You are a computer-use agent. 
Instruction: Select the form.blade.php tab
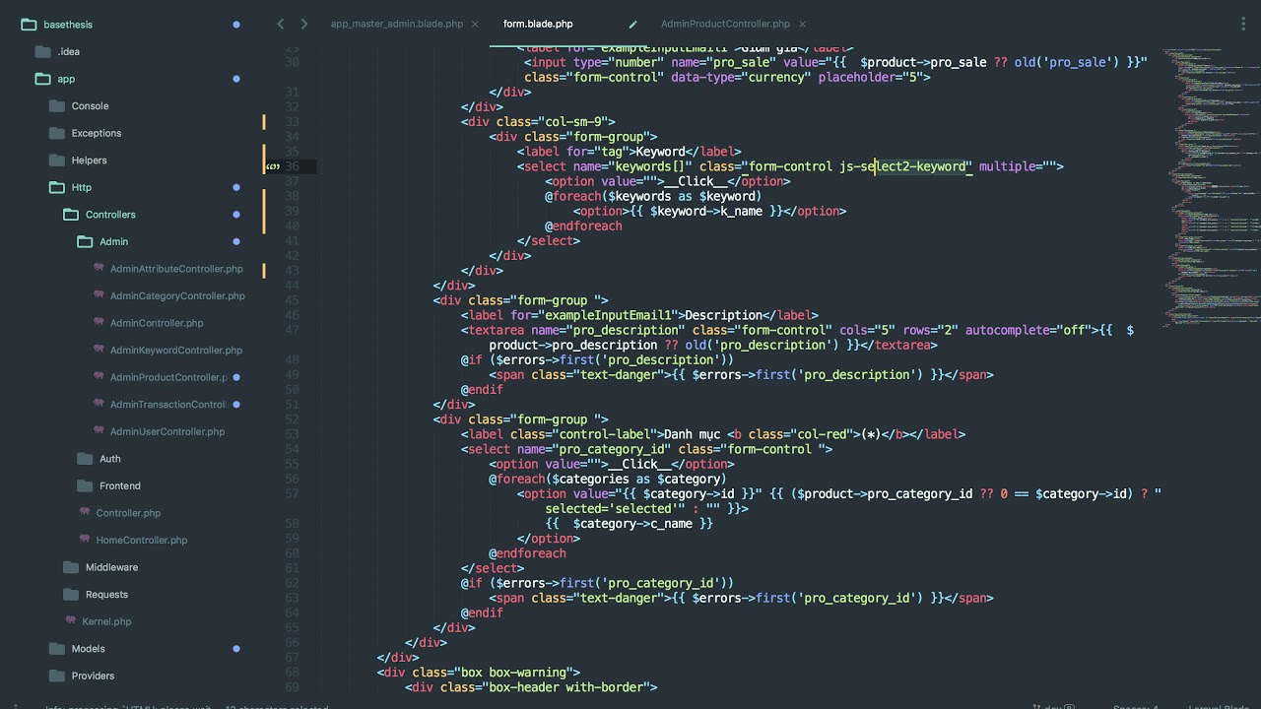click(x=538, y=24)
